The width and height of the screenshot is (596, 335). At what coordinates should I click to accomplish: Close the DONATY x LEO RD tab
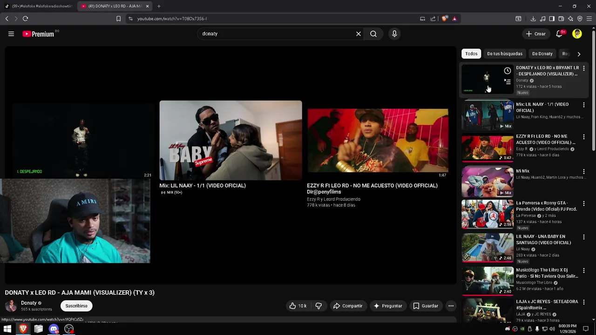(148, 6)
